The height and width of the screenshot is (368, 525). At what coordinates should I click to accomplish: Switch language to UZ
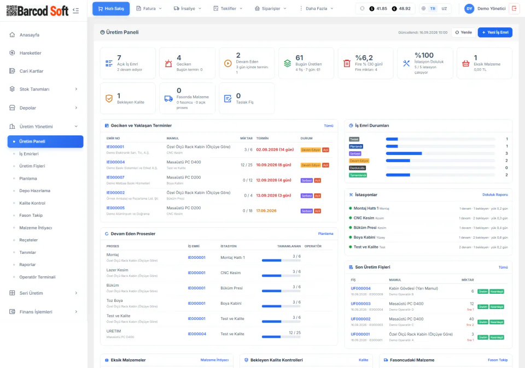[444, 9]
